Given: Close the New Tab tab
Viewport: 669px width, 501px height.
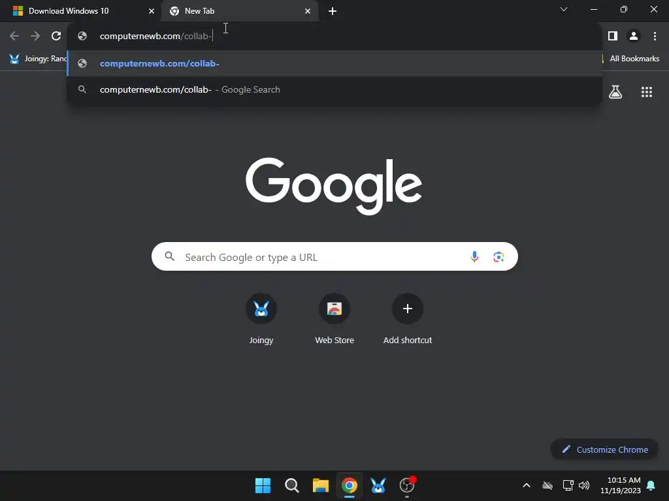Looking at the screenshot, I should [x=308, y=11].
